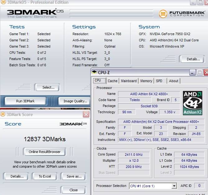Click the APIC ID value '0'
208x195 pixels.
click(199, 186)
